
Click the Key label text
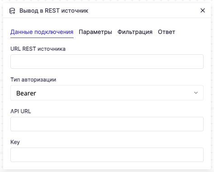coord(15,142)
